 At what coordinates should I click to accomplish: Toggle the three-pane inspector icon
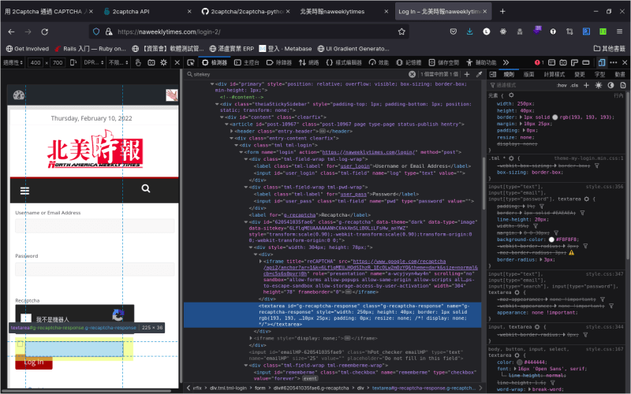coord(493,74)
